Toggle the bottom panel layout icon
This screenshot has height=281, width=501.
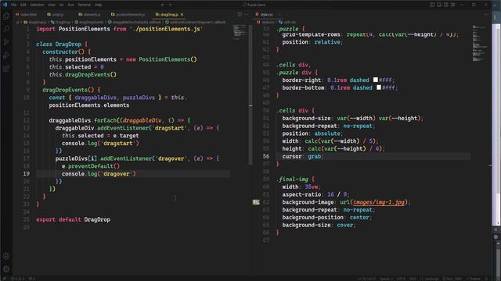(439, 5)
